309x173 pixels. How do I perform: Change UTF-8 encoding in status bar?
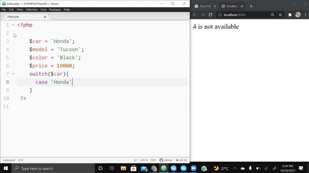(x=144, y=160)
